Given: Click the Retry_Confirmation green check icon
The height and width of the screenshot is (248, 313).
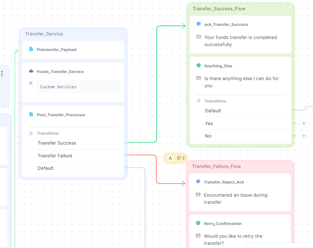Looking at the screenshot, I should [198, 224].
